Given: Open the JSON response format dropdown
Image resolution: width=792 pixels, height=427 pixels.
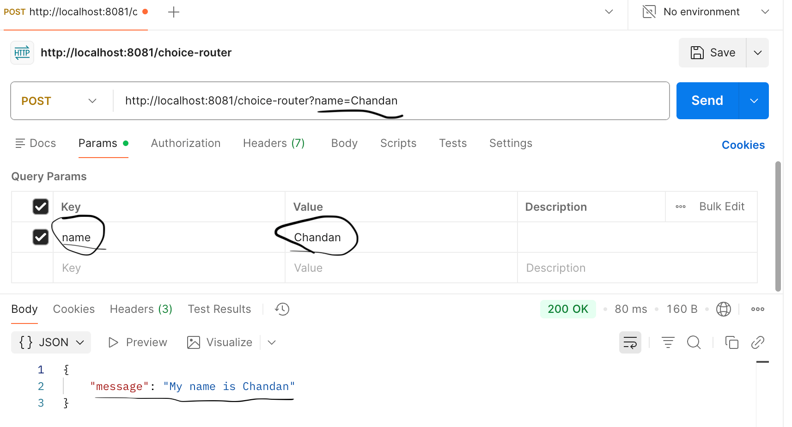Looking at the screenshot, I should [51, 342].
